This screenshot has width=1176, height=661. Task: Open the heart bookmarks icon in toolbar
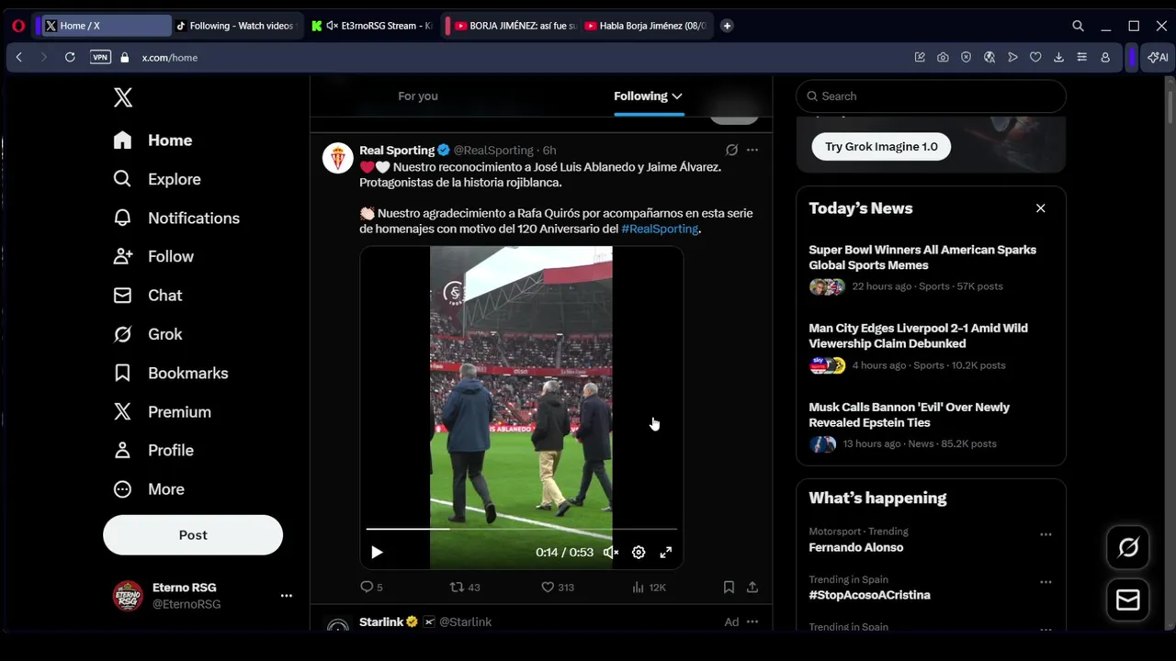pos(1035,57)
